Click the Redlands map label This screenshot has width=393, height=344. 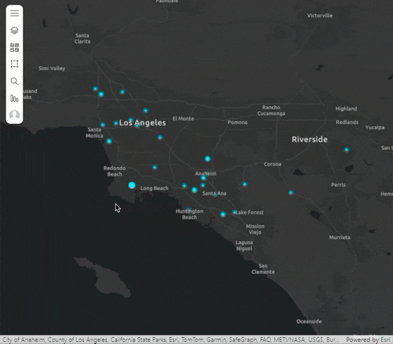click(347, 122)
